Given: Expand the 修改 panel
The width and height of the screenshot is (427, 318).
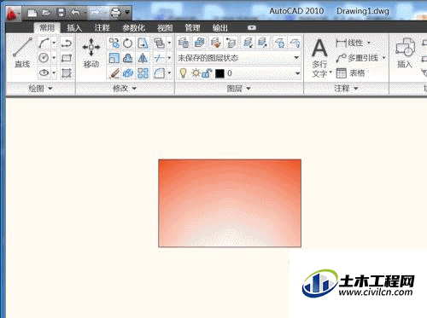Looking at the screenshot, I should tap(125, 89).
